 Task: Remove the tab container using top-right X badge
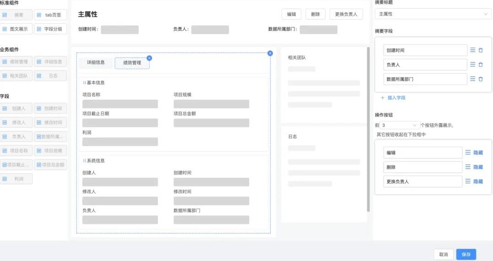(270, 53)
